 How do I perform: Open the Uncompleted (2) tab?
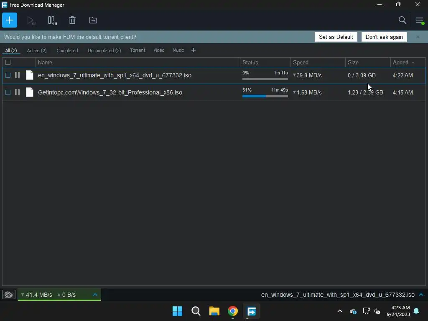[104, 51]
